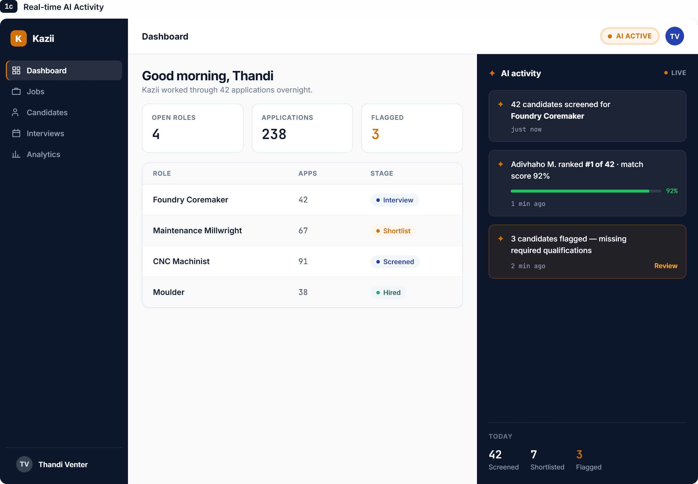The width and height of the screenshot is (698, 484).
Task: Click the 92% match score progress bar
Action: click(585, 191)
